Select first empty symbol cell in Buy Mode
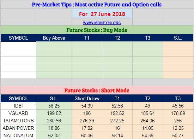Image resolution: width=194 pixels, height=139 pixels. (18, 45)
